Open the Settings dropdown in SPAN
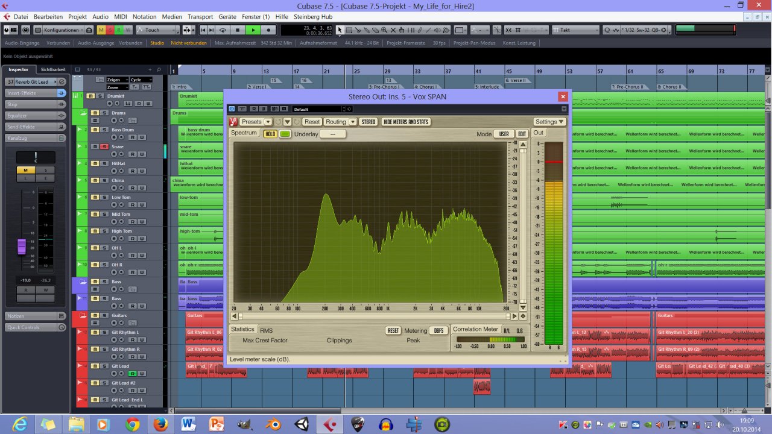The image size is (772, 434). pyautogui.click(x=549, y=122)
